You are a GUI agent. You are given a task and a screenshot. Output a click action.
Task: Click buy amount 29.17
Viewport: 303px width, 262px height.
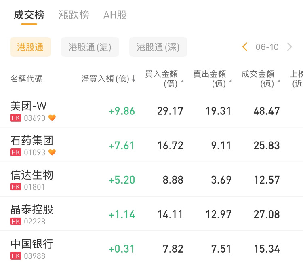click(170, 111)
